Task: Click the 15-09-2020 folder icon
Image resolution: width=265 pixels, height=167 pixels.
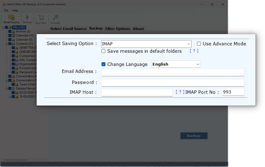Action: click(x=16, y=97)
